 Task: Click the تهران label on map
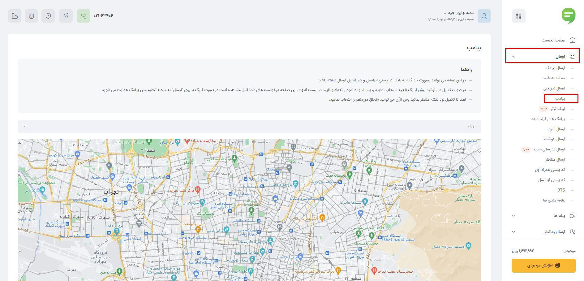point(111,192)
